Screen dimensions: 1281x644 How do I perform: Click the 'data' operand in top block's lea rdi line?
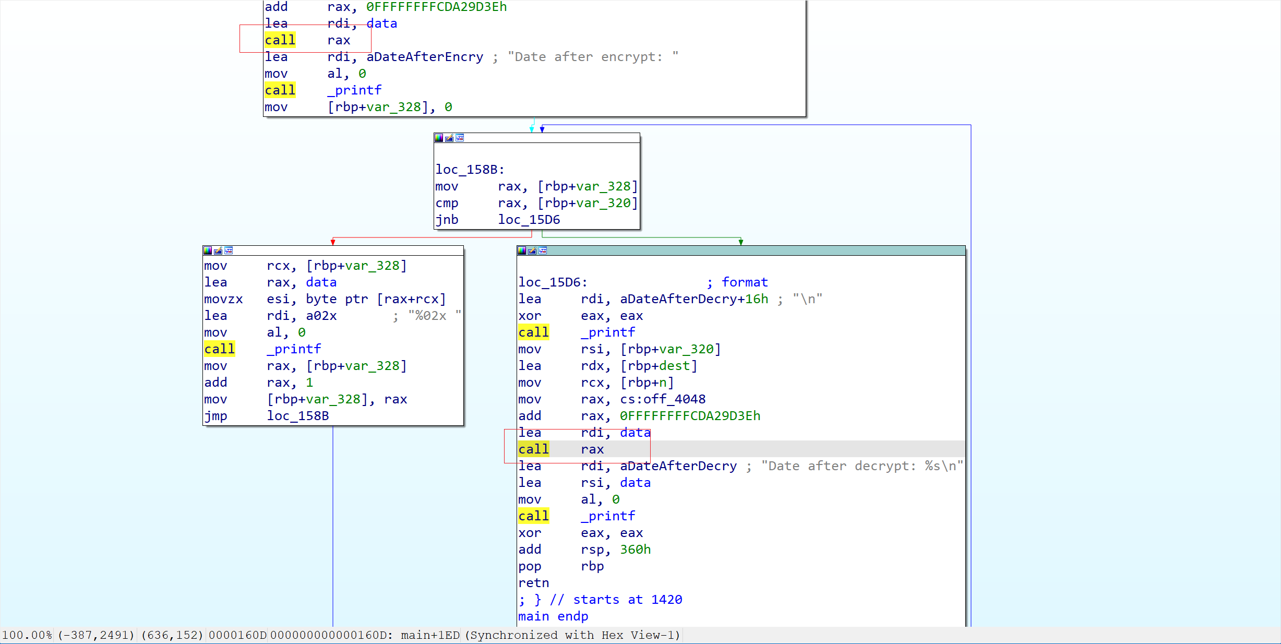point(382,23)
